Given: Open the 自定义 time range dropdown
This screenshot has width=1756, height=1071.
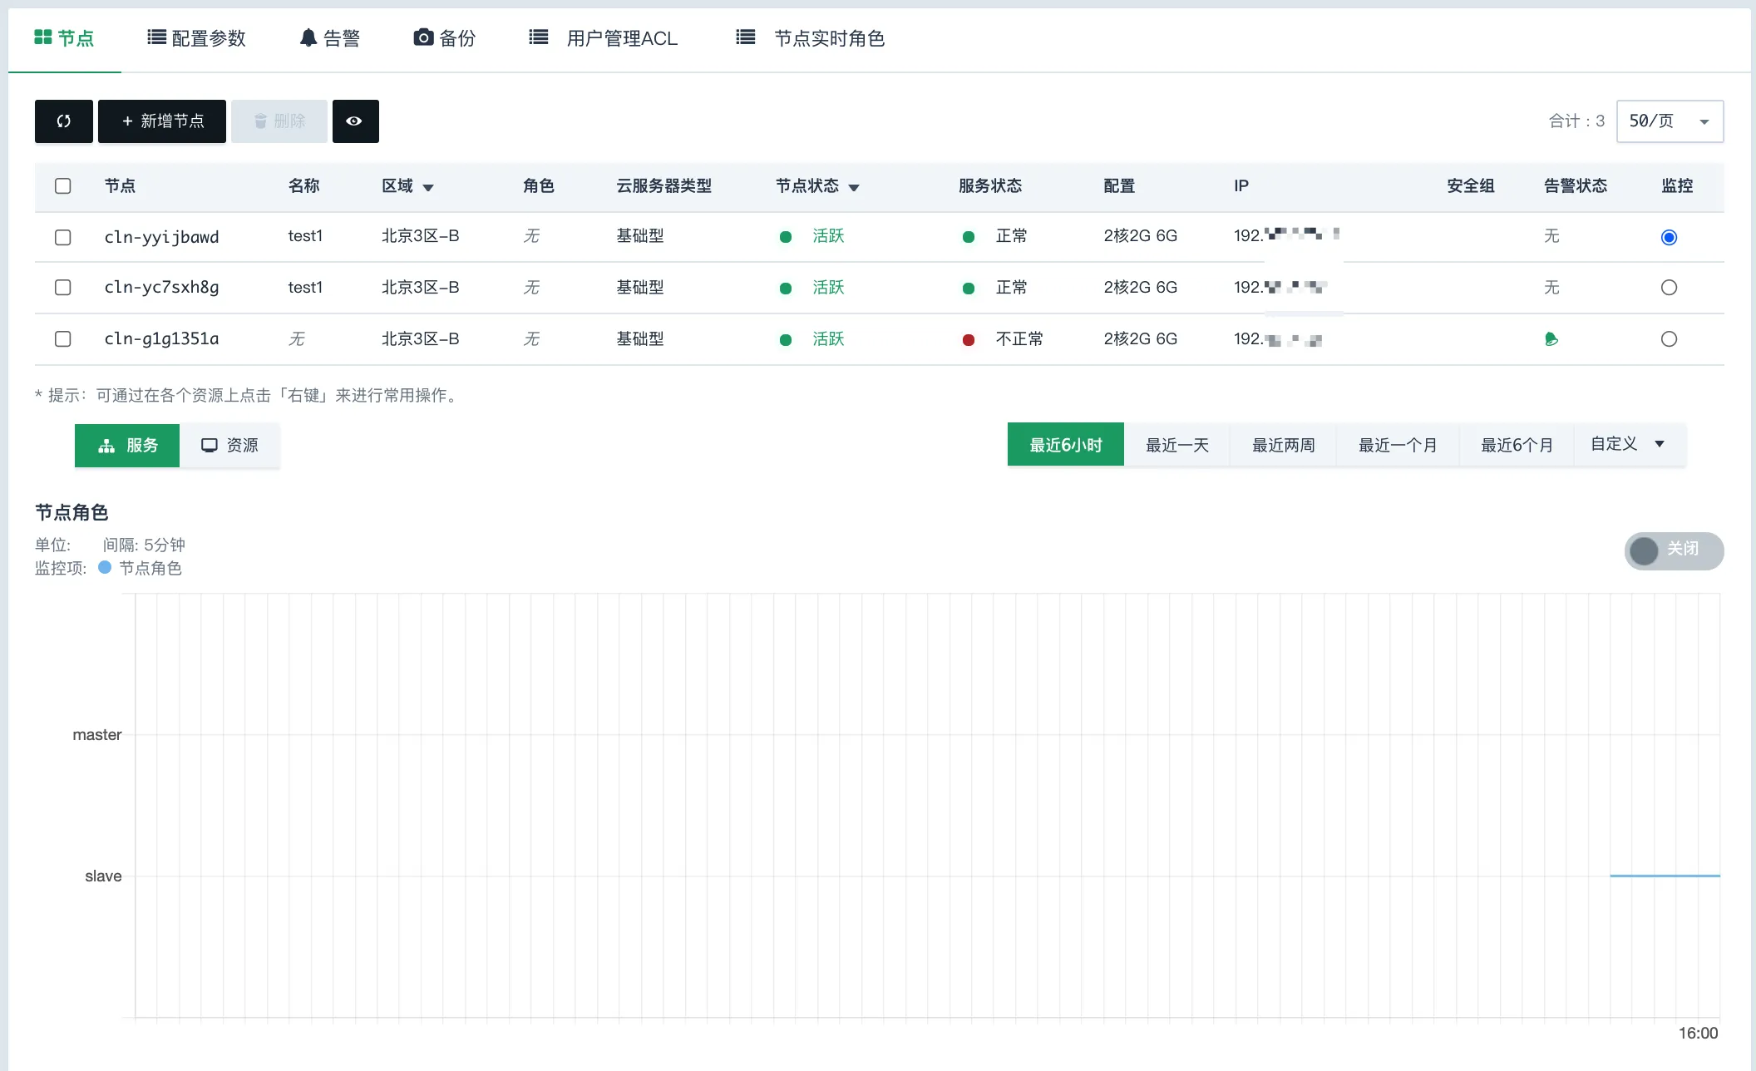Looking at the screenshot, I should click(1628, 444).
